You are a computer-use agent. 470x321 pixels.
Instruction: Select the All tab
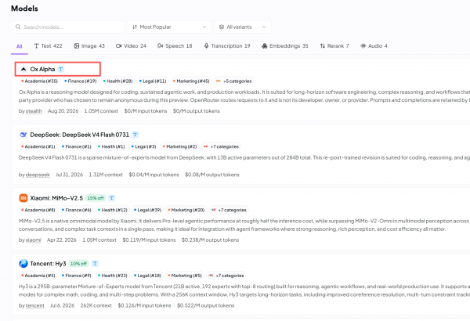19,46
